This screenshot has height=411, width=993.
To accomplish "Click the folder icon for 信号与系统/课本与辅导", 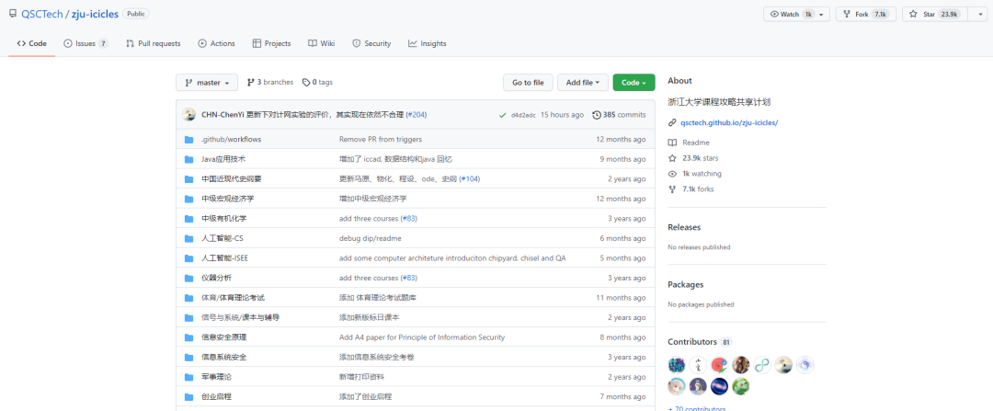I will [188, 317].
